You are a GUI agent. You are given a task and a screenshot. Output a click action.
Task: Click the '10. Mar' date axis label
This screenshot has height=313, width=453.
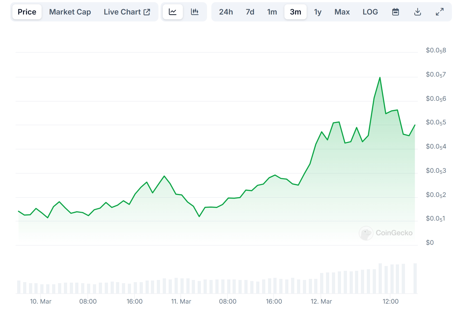(x=41, y=301)
